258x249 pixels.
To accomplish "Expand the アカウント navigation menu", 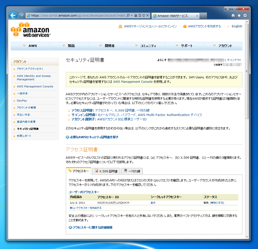I will coord(223,46).
